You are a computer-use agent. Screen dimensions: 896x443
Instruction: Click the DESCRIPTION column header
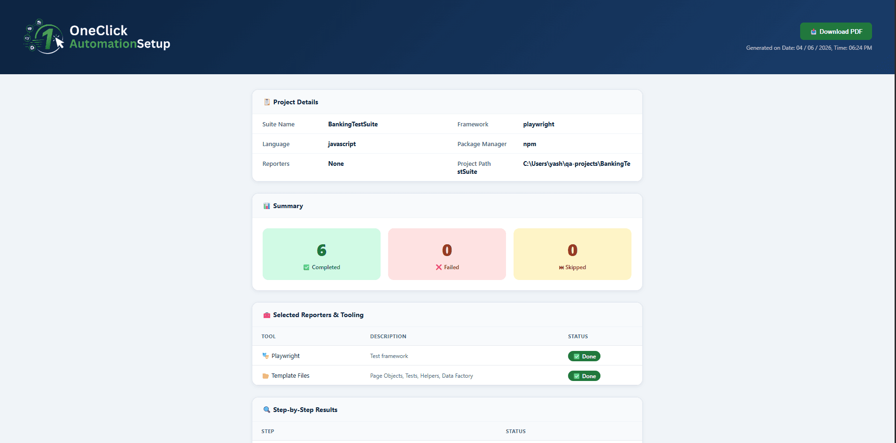point(388,336)
